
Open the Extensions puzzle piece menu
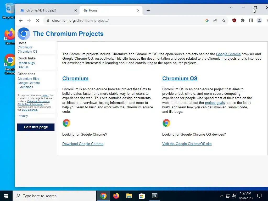(x=243, y=20)
